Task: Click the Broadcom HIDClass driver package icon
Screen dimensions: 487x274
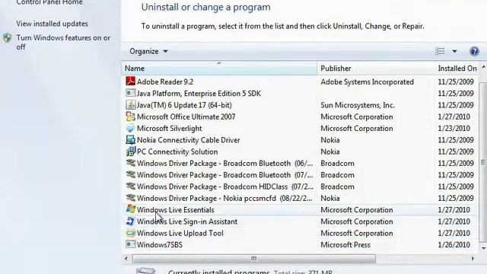Action: pos(130,186)
